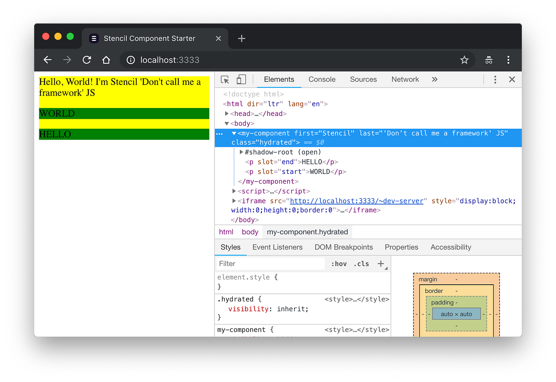Click the browser forward arrow

point(67,60)
